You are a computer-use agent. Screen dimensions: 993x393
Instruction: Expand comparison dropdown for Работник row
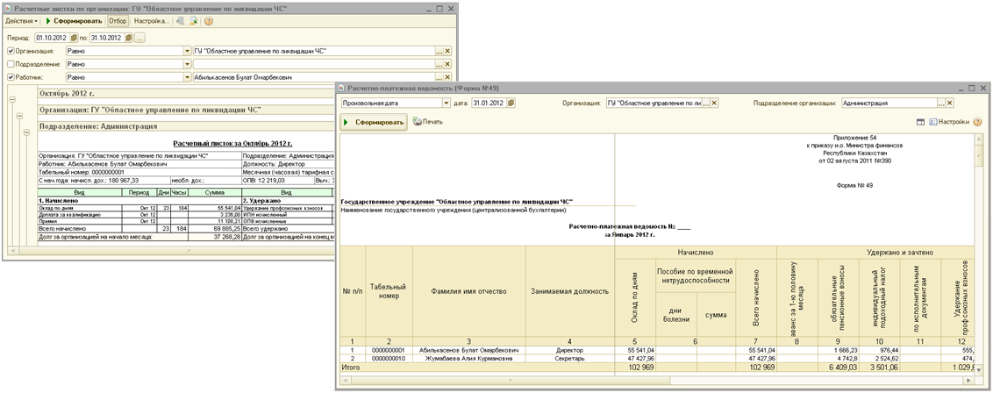click(x=187, y=77)
